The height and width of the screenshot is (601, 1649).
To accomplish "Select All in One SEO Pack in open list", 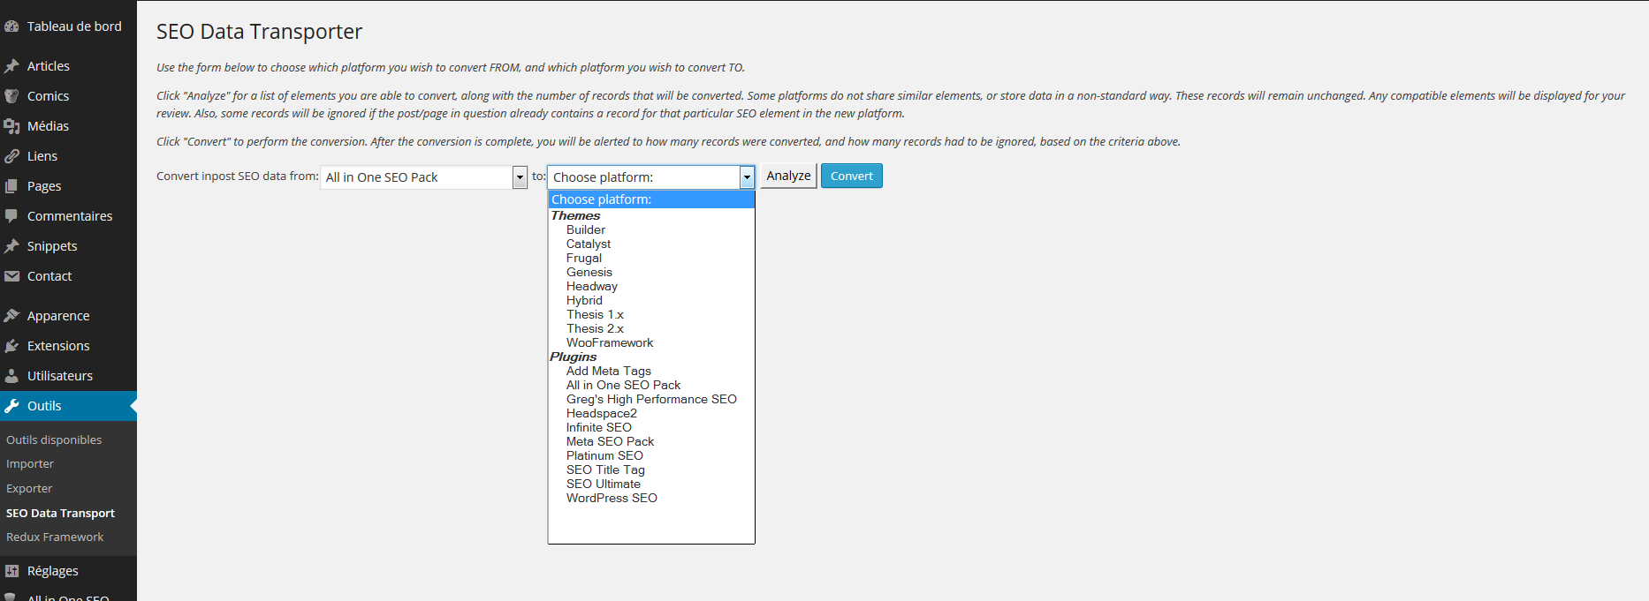I will (623, 385).
